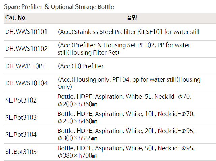Click the 'Φ380×h700㎜' dimension text

point(77,156)
